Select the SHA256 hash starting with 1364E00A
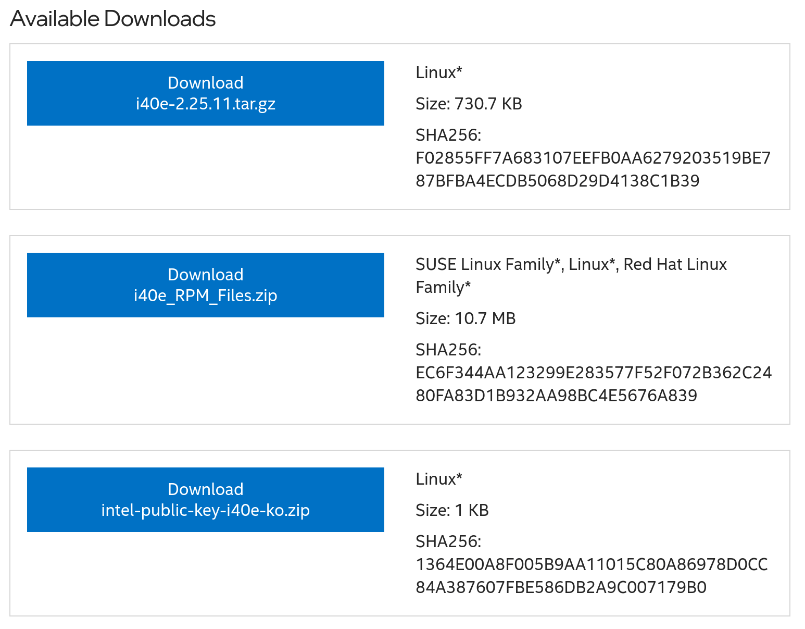 (x=592, y=575)
